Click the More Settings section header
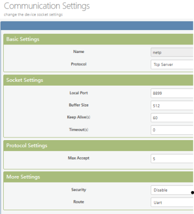194x214 pixels. pos(98,177)
